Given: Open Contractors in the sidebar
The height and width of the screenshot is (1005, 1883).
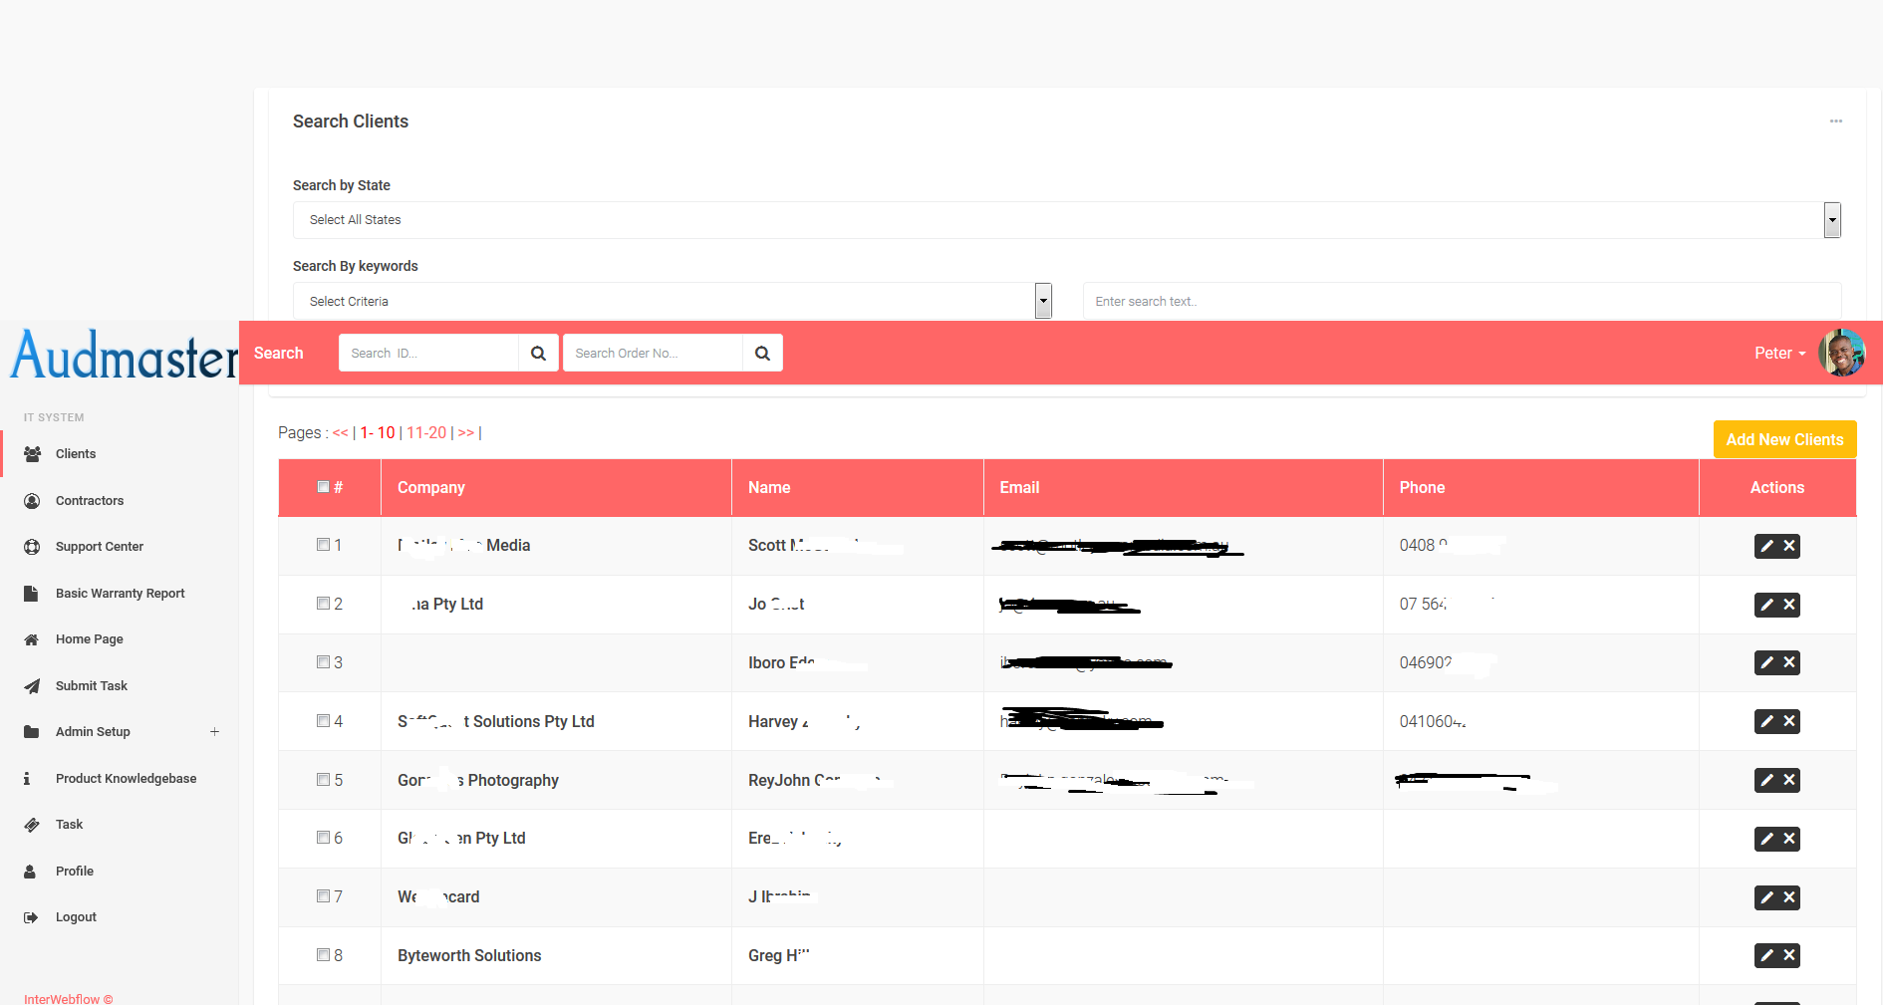Looking at the screenshot, I should click(90, 501).
